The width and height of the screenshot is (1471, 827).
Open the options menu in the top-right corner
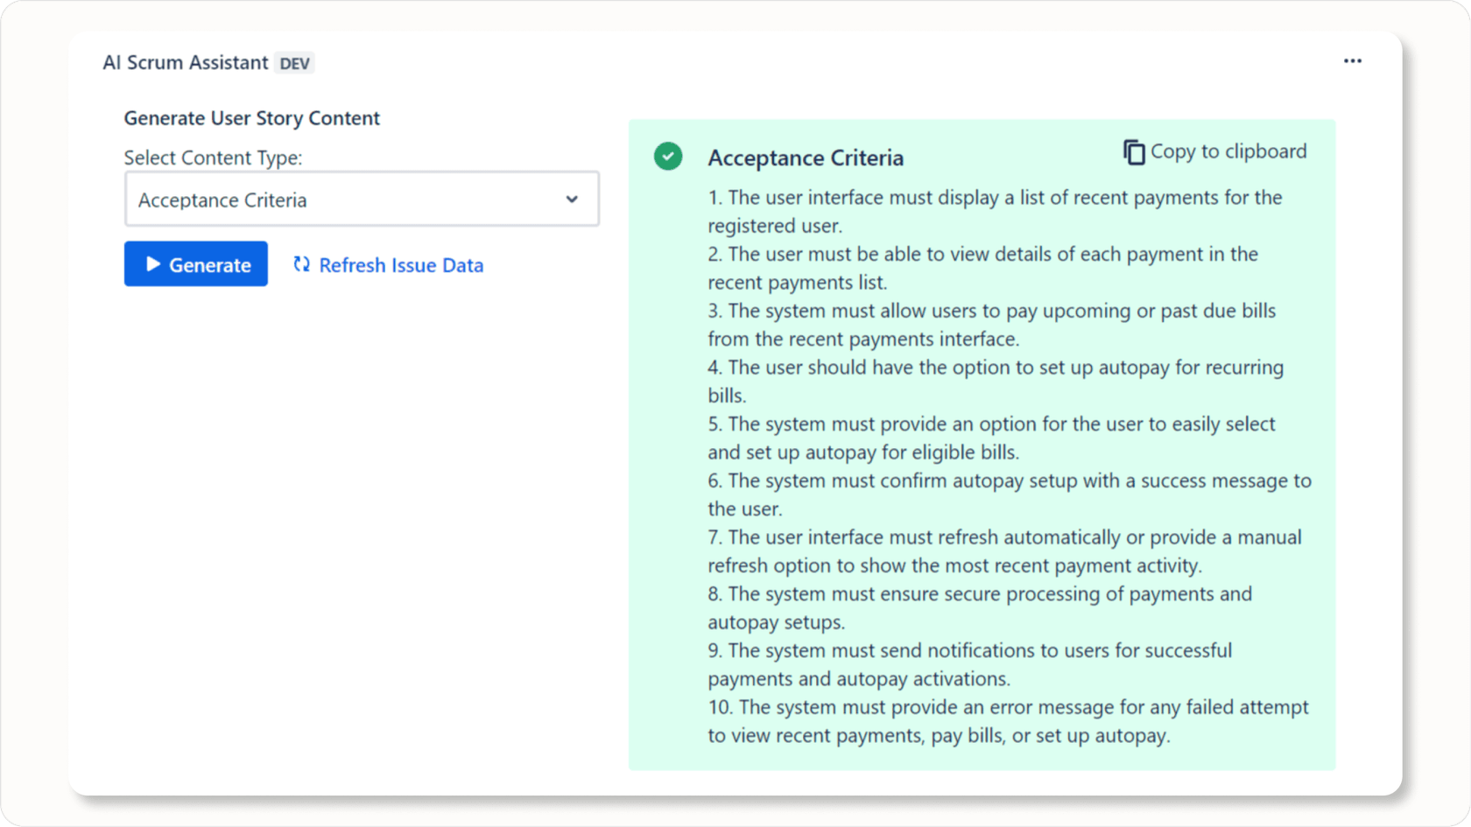coord(1353,60)
